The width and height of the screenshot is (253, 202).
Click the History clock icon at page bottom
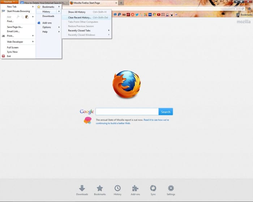point(117,188)
